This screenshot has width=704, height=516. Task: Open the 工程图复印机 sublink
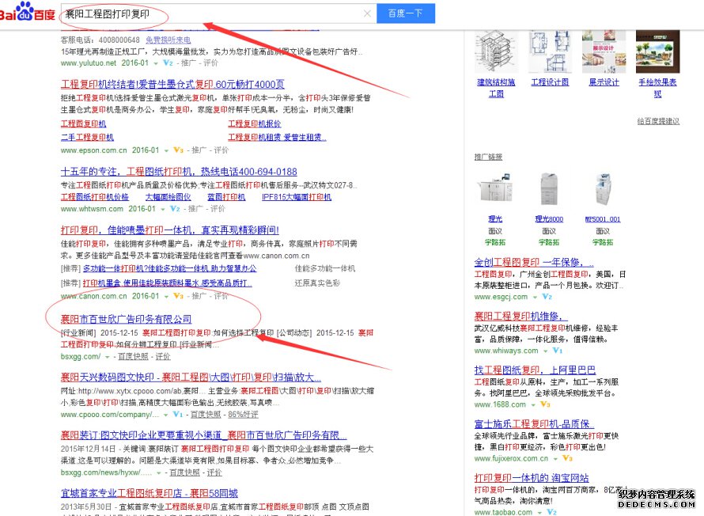tap(84, 123)
